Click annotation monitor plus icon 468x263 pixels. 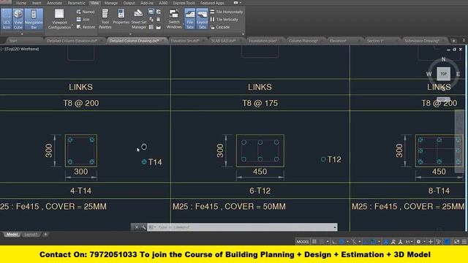[x=431, y=242]
